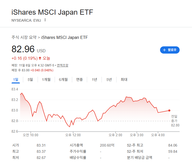Image resolution: width=192 pixels, height=162 pixels.
Task: Click the 시가총액 market cap value
Action: tap(107, 145)
